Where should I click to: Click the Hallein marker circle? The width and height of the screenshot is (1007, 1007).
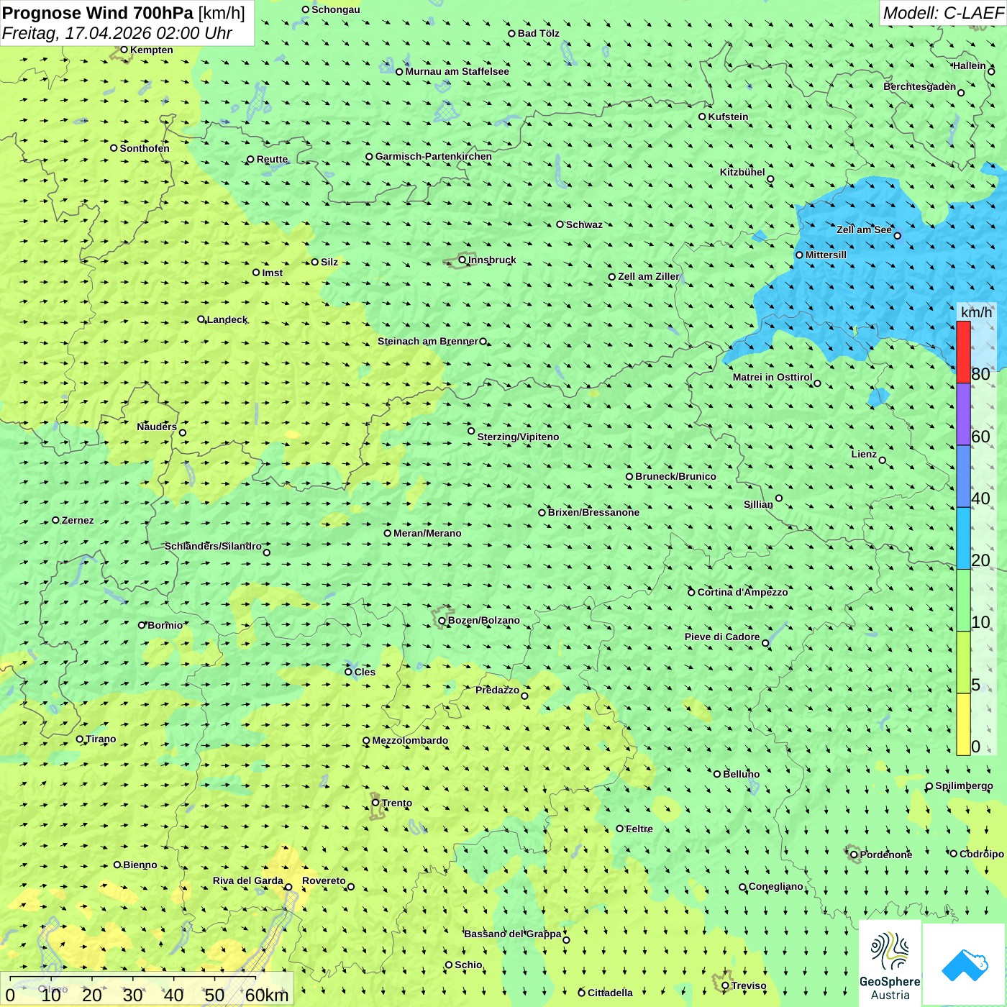tap(991, 71)
